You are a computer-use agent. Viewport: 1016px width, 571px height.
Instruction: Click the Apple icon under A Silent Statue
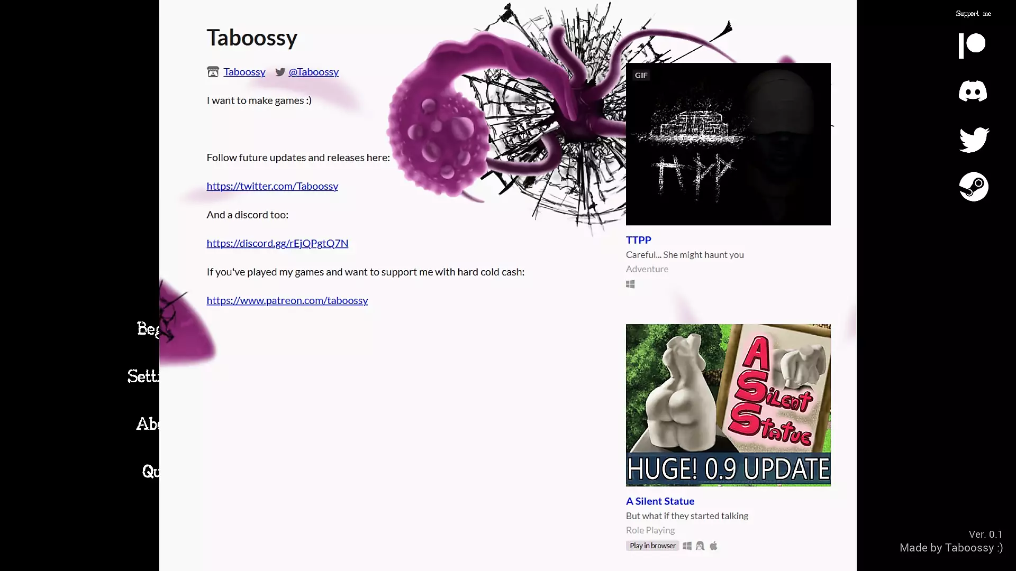pyautogui.click(x=713, y=546)
